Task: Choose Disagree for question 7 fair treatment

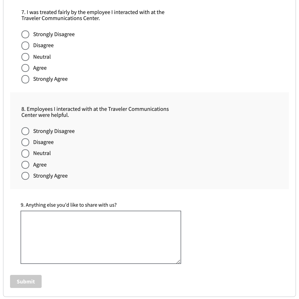Action: pos(25,45)
